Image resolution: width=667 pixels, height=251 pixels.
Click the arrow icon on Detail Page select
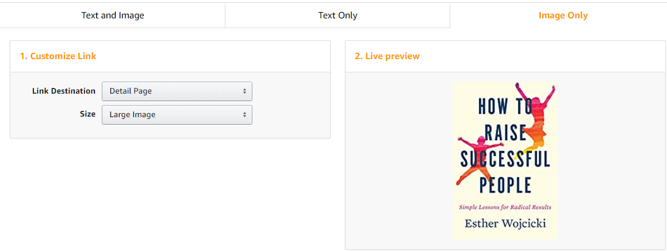[244, 91]
